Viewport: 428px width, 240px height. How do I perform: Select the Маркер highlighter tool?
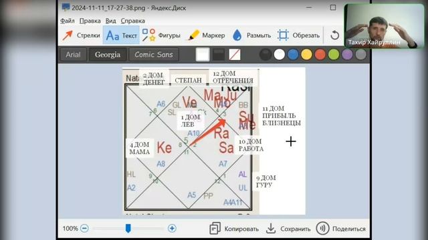point(206,35)
